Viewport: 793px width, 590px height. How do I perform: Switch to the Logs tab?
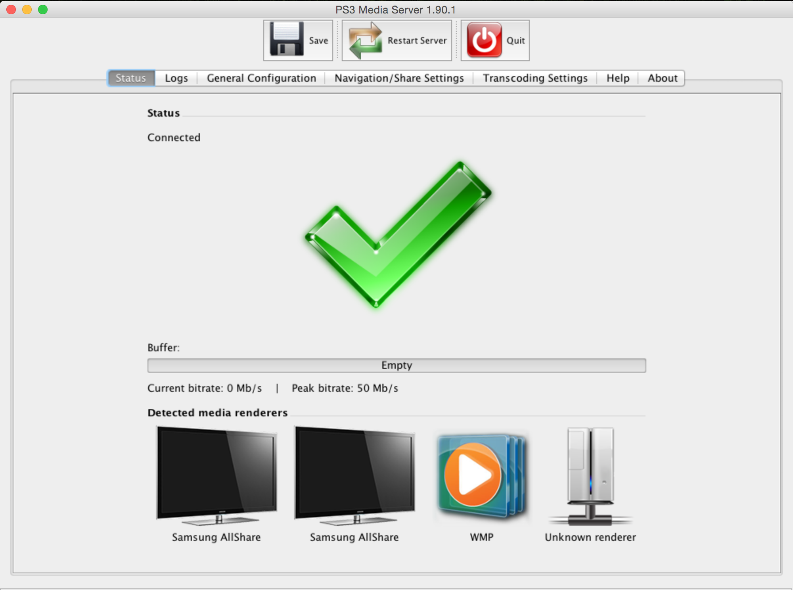tap(176, 78)
